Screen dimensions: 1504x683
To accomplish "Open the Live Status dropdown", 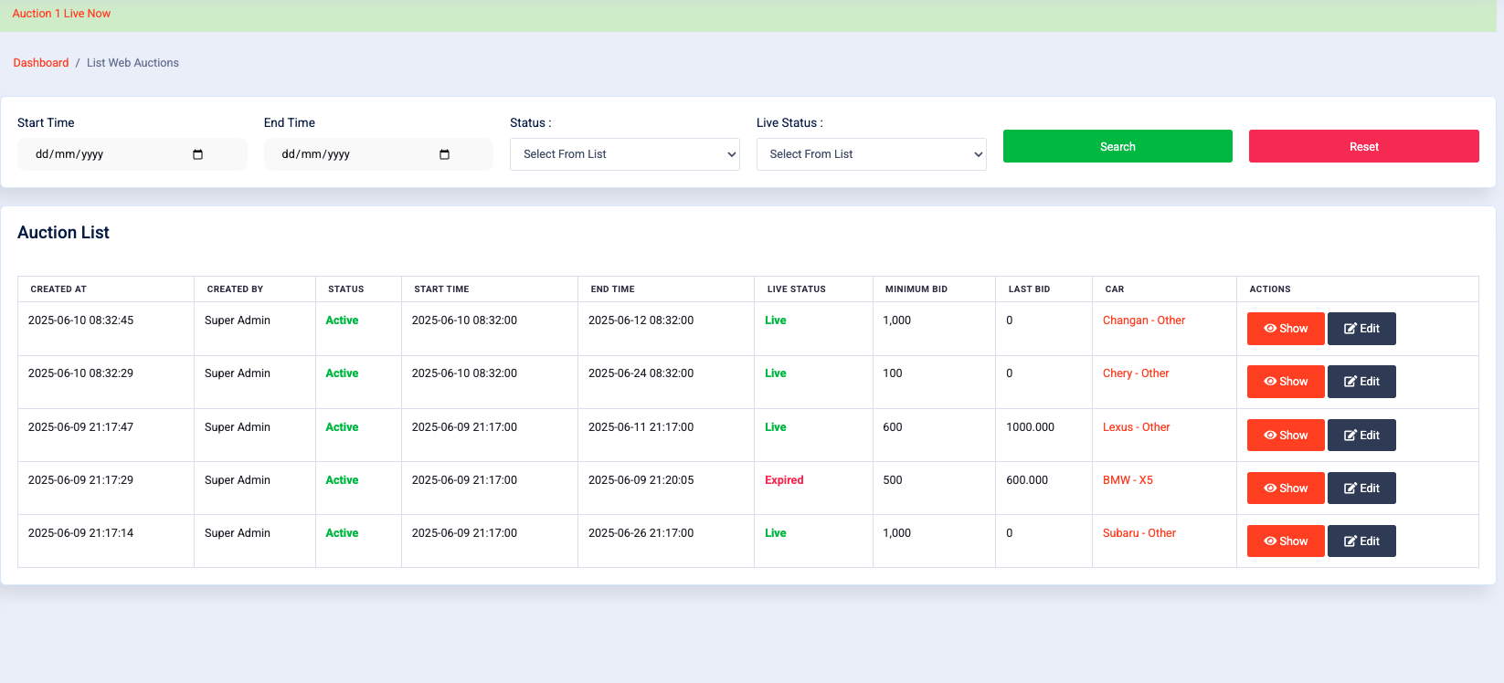I will point(871,154).
